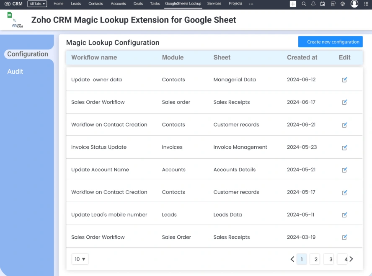Click the next page chevron

[351, 259]
